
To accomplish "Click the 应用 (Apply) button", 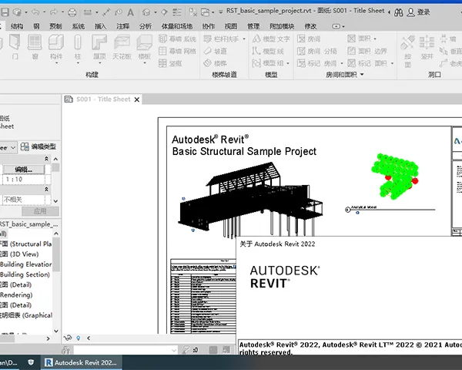I will click(40, 211).
